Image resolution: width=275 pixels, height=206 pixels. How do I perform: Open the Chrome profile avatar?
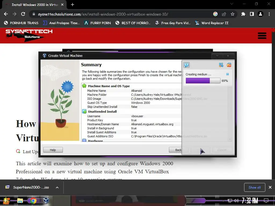pyautogui.click(x=260, y=14)
